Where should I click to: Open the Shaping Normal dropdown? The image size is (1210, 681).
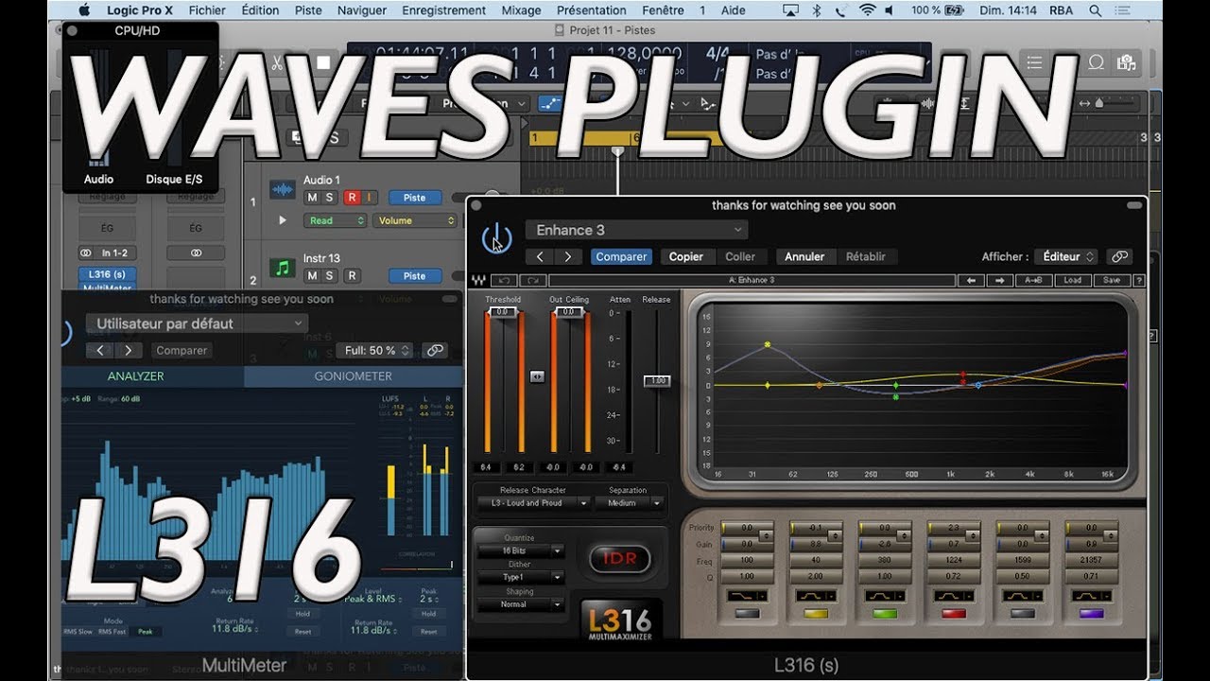coord(520,604)
